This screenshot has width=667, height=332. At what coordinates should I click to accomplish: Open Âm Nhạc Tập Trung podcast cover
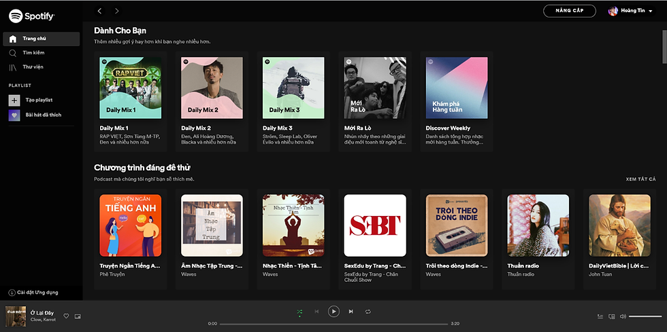click(212, 225)
